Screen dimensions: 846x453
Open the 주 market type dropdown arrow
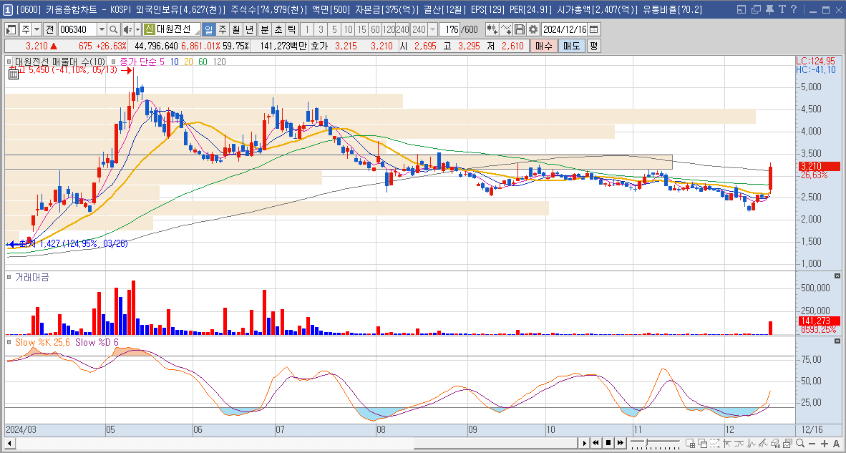pos(37,29)
